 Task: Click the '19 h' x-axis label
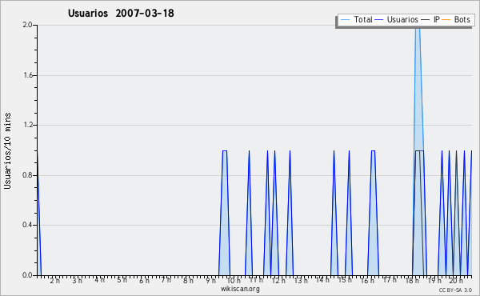click(x=434, y=280)
